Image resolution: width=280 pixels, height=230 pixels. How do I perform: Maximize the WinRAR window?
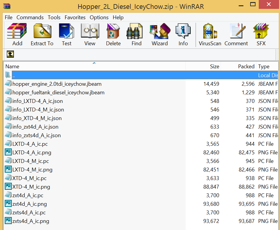click(253, 4)
